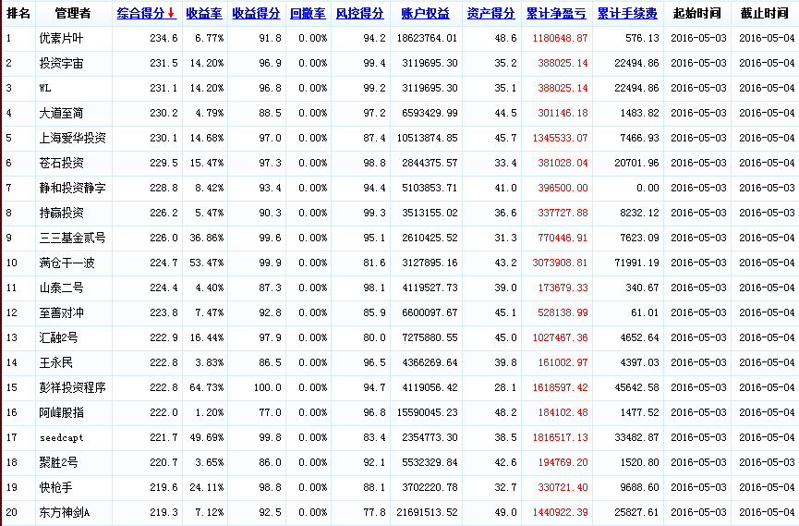Click the 管理者 column header
The height and width of the screenshot is (526, 799).
pyautogui.click(x=72, y=14)
